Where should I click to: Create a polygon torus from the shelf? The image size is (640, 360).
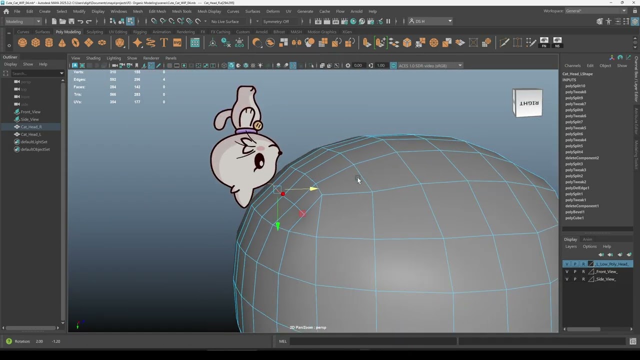pos(75,42)
